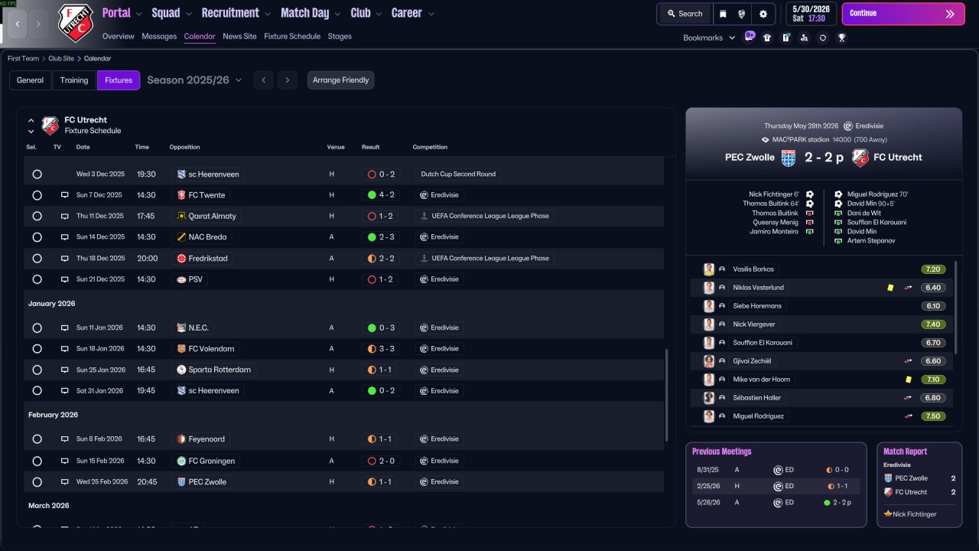The width and height of the screenshot is (979, 551).
Task: Select the N.E.C. fixture radio button
Action: coord(37,328)
